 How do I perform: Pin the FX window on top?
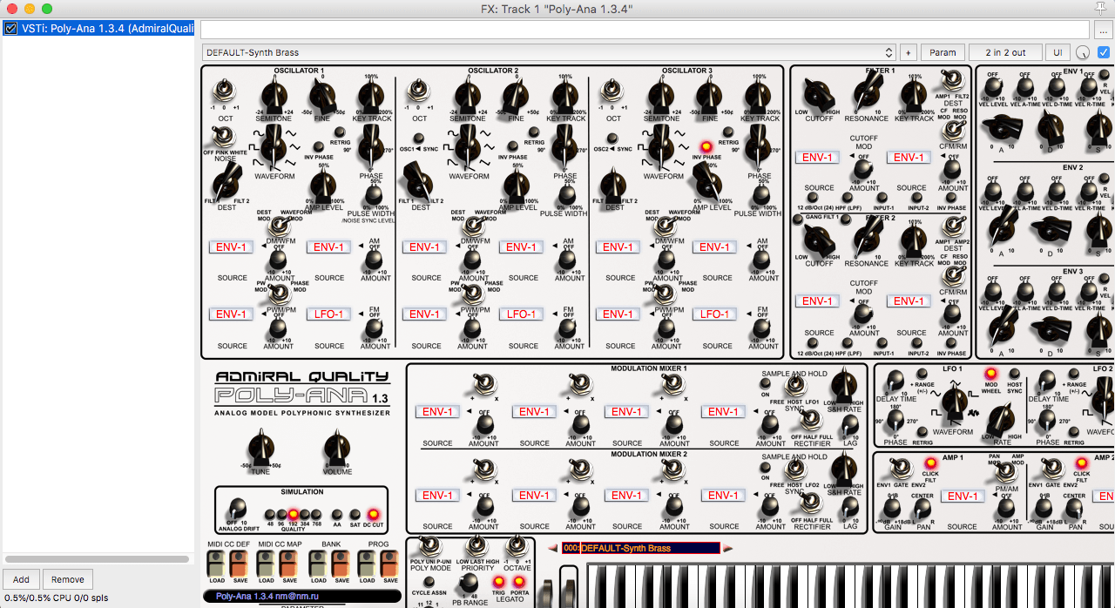click(x=1100, y=9)
